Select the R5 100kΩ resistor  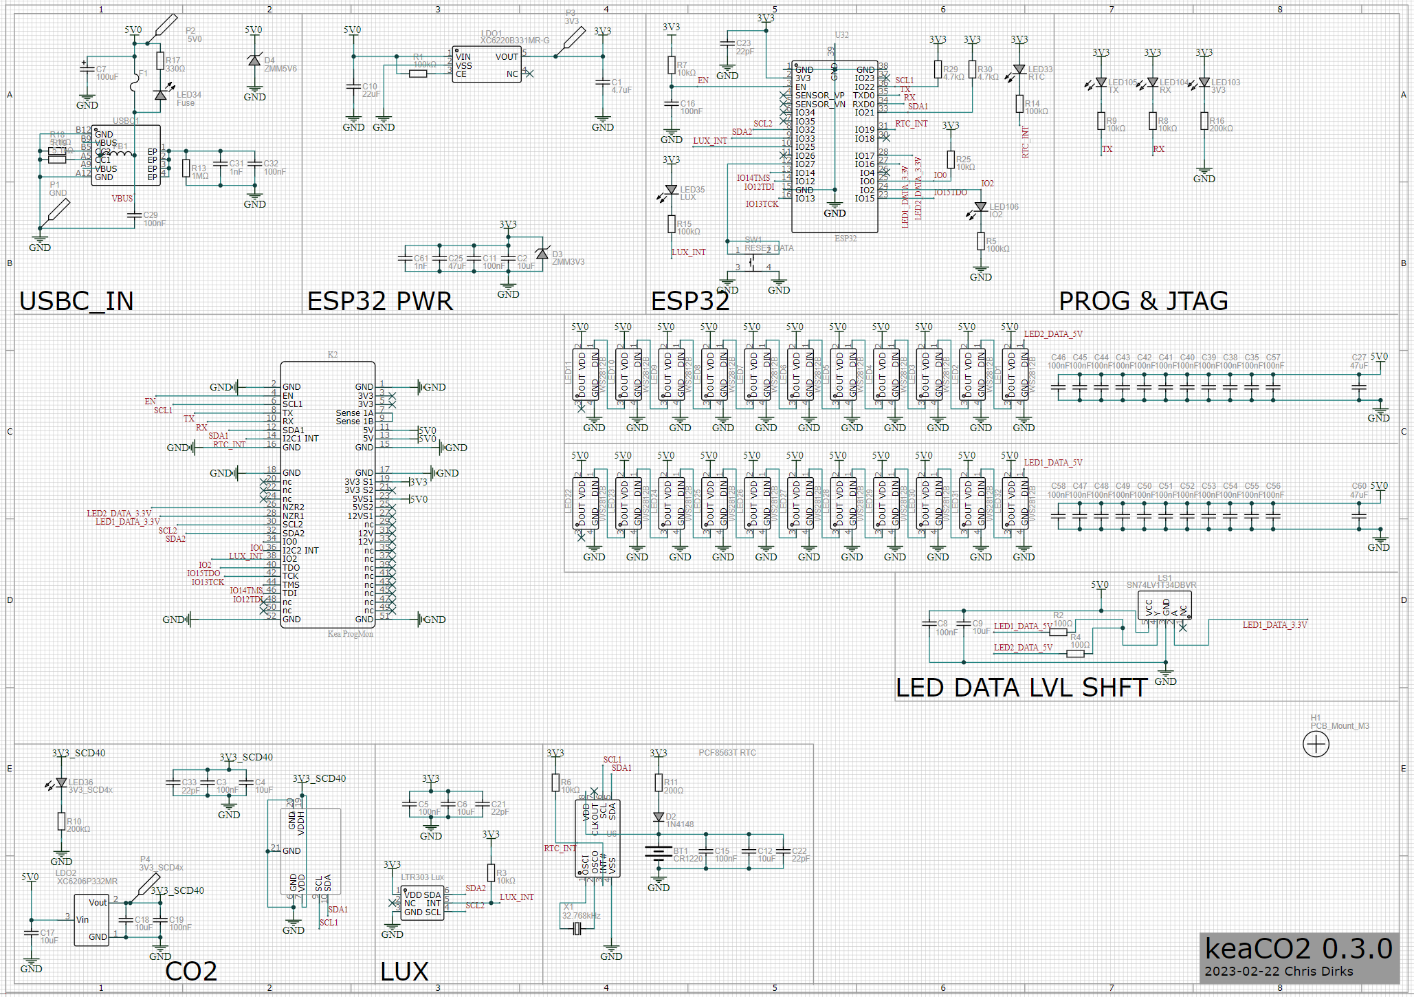pos(981,241)
